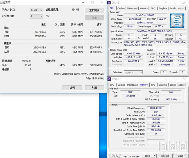Click the Validate button in CPU-Z

[165, 156]
